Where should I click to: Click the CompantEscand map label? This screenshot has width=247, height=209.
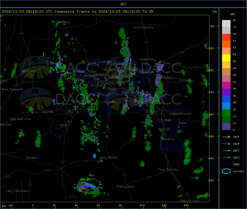tap(180, 113)
